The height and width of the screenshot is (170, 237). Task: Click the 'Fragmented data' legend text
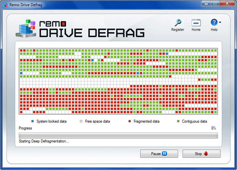pyautogui.click(x=147, y=121)
